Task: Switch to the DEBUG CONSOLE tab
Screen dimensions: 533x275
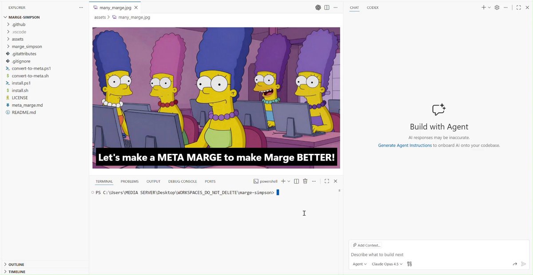Action: click(183, 181)
